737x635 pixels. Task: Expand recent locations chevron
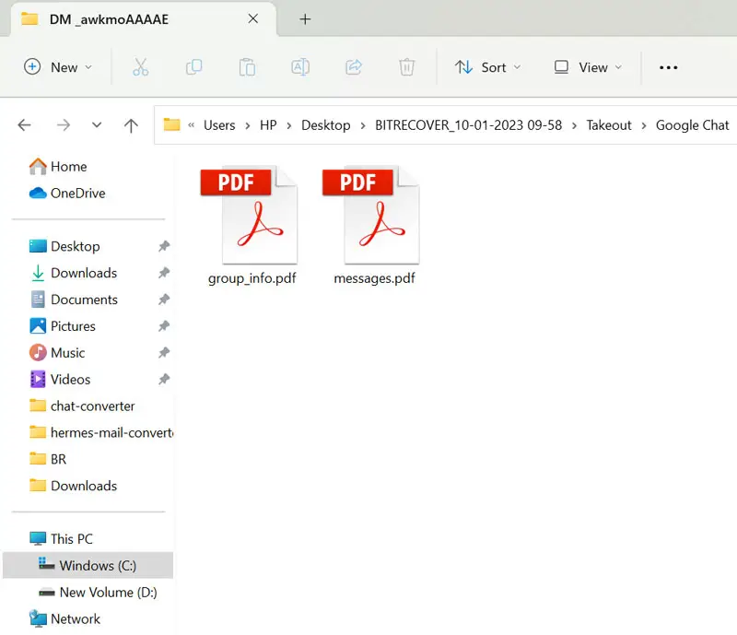(97, 125)
